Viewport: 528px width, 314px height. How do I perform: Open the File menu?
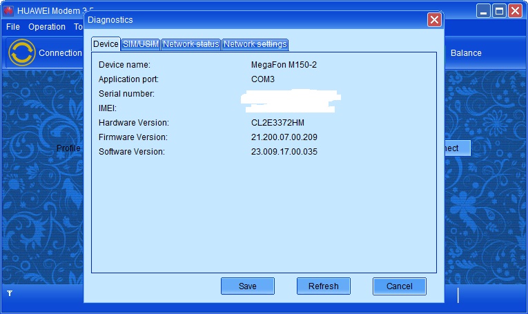coord(13,27)
